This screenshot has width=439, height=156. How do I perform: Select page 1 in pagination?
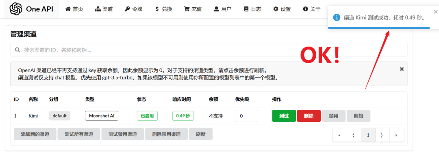368,135
